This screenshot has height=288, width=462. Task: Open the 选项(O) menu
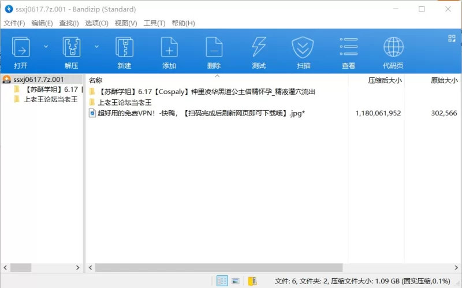(96, 23)
